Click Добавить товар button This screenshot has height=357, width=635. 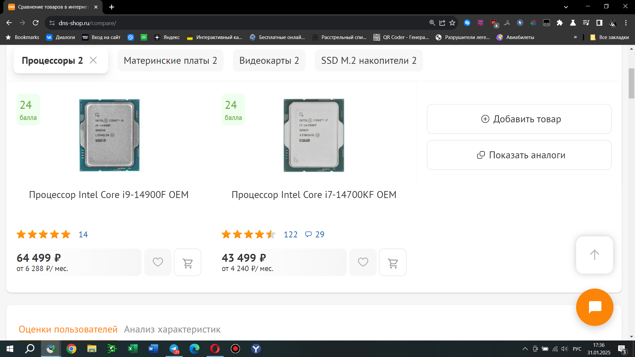coord(519,119)
